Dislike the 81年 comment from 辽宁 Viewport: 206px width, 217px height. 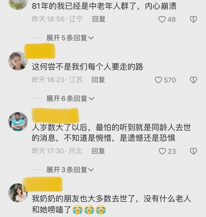click(x=193, y=19)
